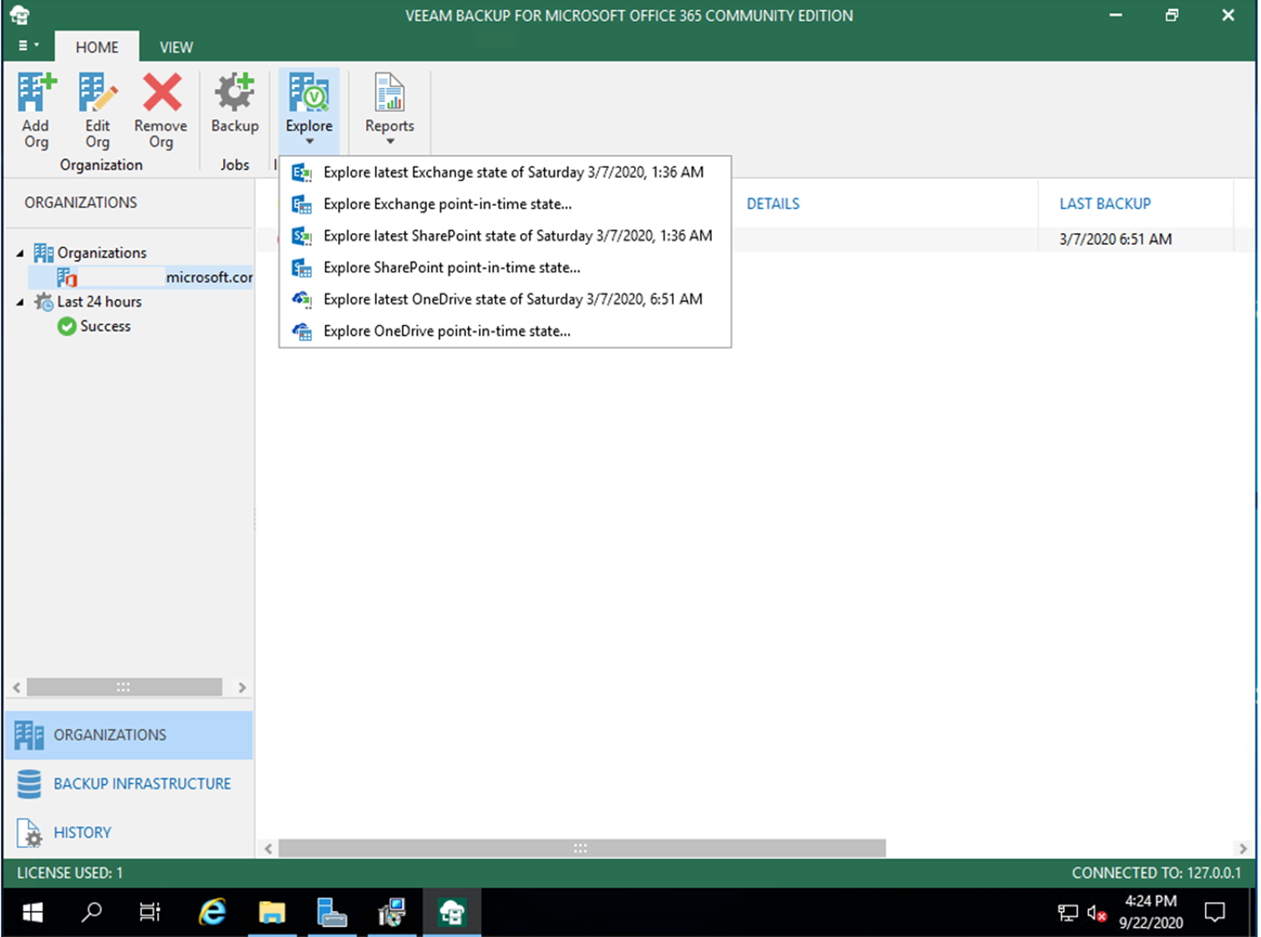This screenshot has width=1261, height=937.
Task: Click the Exchange icon beside latest Exchange state
Action: (302, 173)
